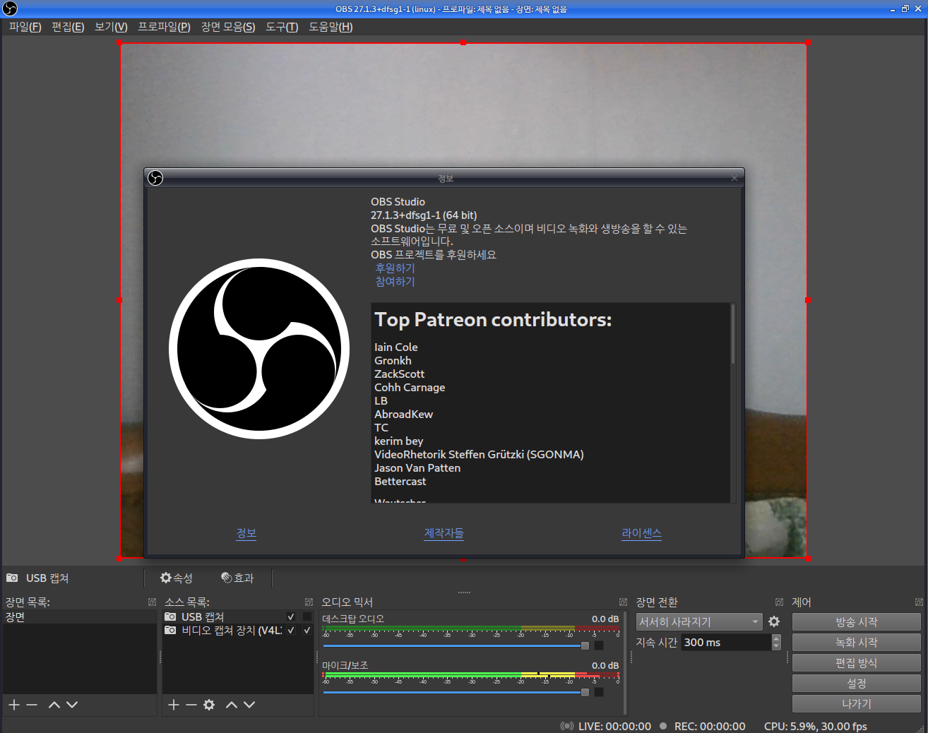928x733 pixels.
Task: Click the CPU: 5.9%, 30.00 fps status
Action: pyautogui.click(x=816, y=726)
